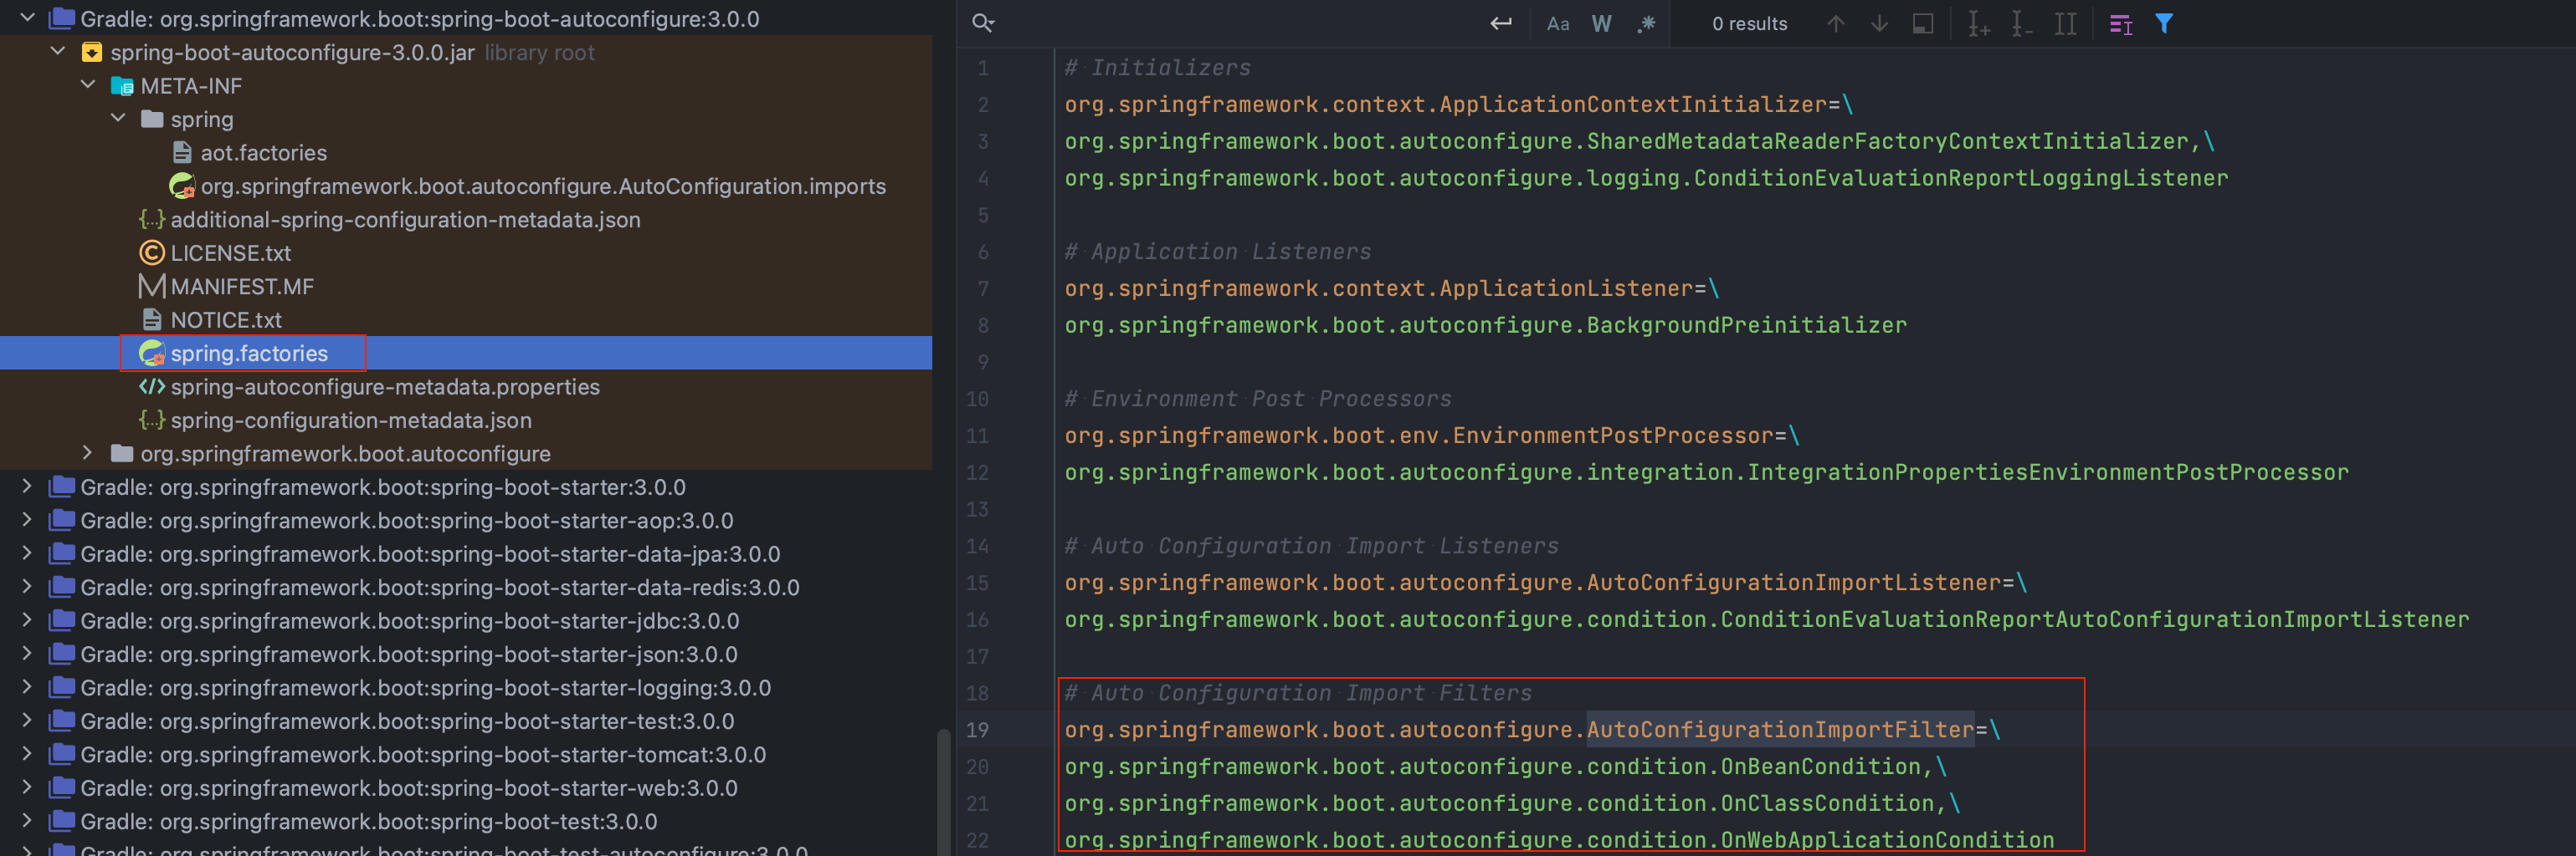Click the project tree vertical scrollbar

pyautogui.click(x=942, y=793)
